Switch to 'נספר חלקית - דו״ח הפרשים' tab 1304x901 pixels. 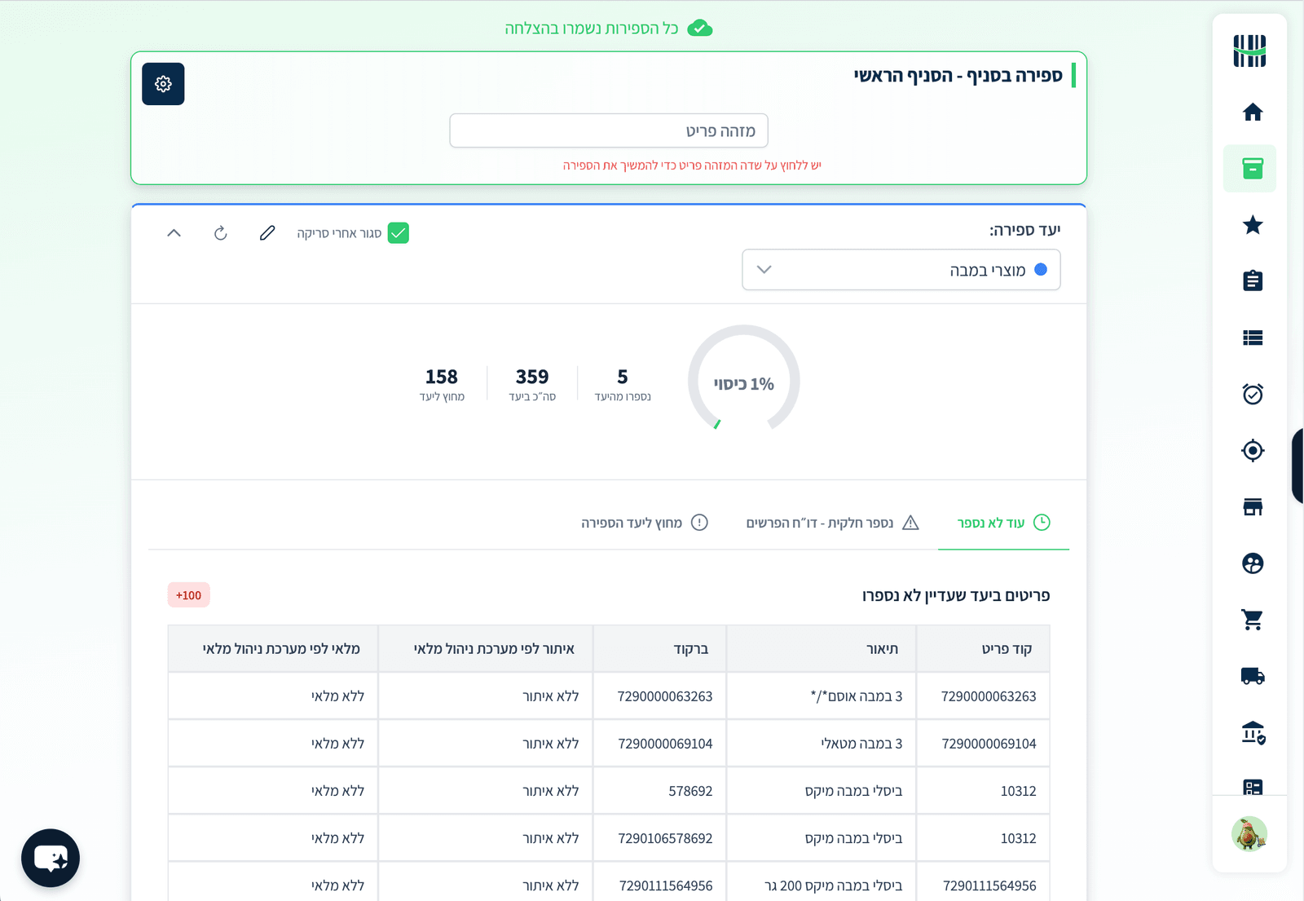pyautogui.click(x=832, y=523)
